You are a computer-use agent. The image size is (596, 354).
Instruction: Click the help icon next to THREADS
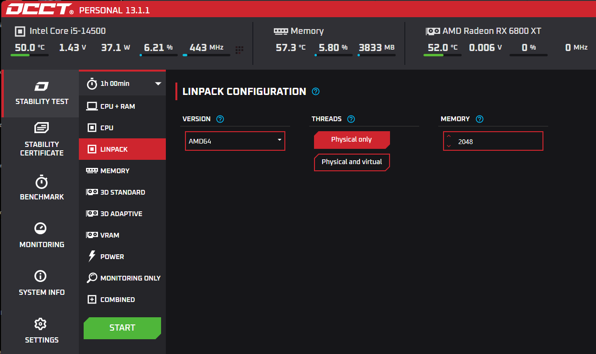click(351, 119)
